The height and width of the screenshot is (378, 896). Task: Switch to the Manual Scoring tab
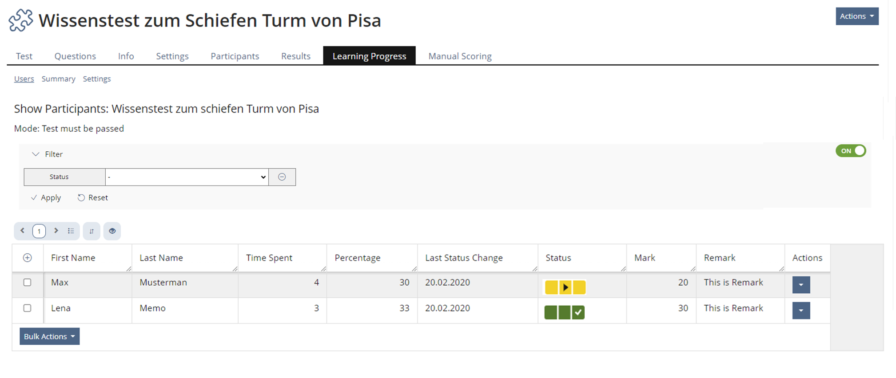coord(460,56)
